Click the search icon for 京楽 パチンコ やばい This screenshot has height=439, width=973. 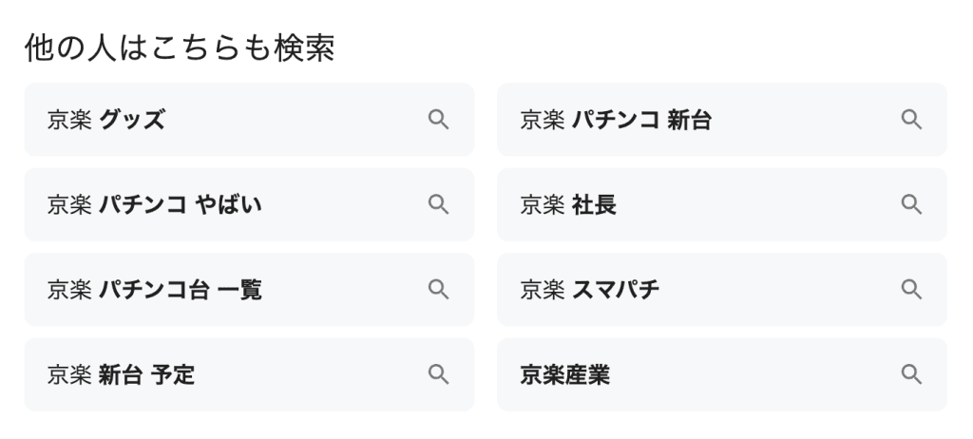438,204
